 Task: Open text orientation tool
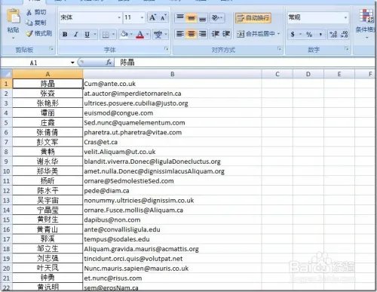tap(216, 17)
